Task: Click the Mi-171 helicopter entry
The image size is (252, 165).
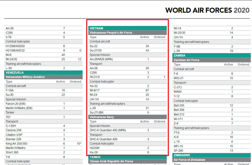Action: [x=211, y=119]
